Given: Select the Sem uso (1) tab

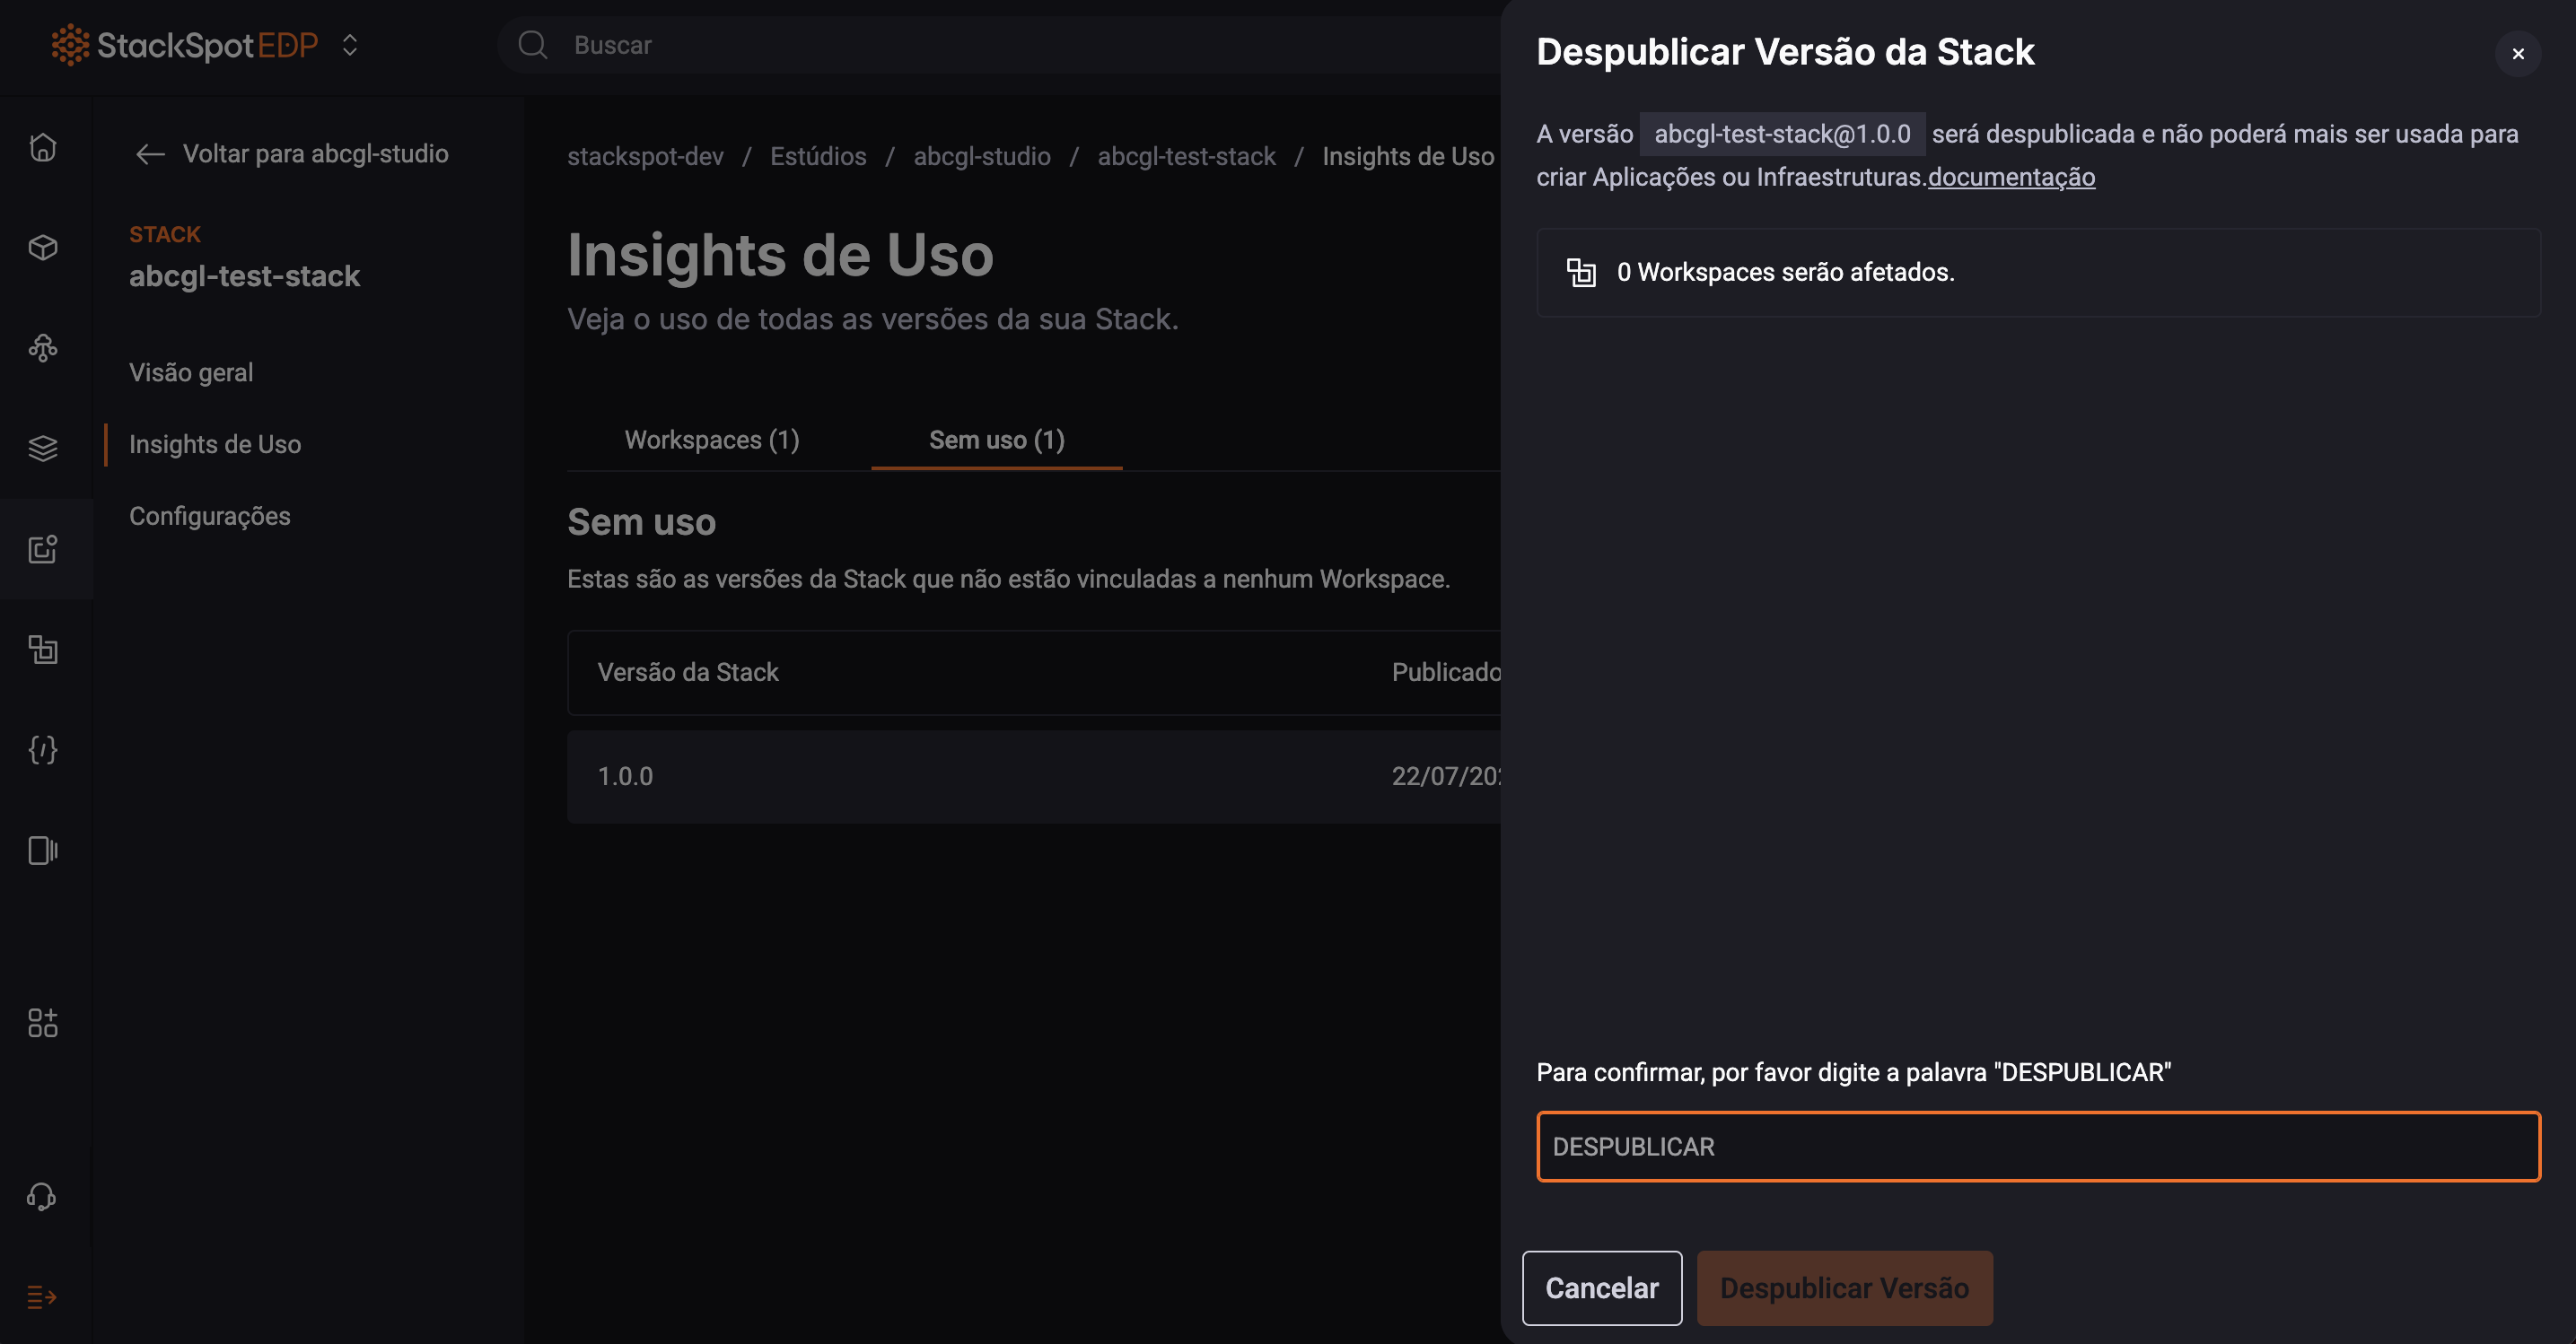Looking at the screenshot, I should pos(996,440).
